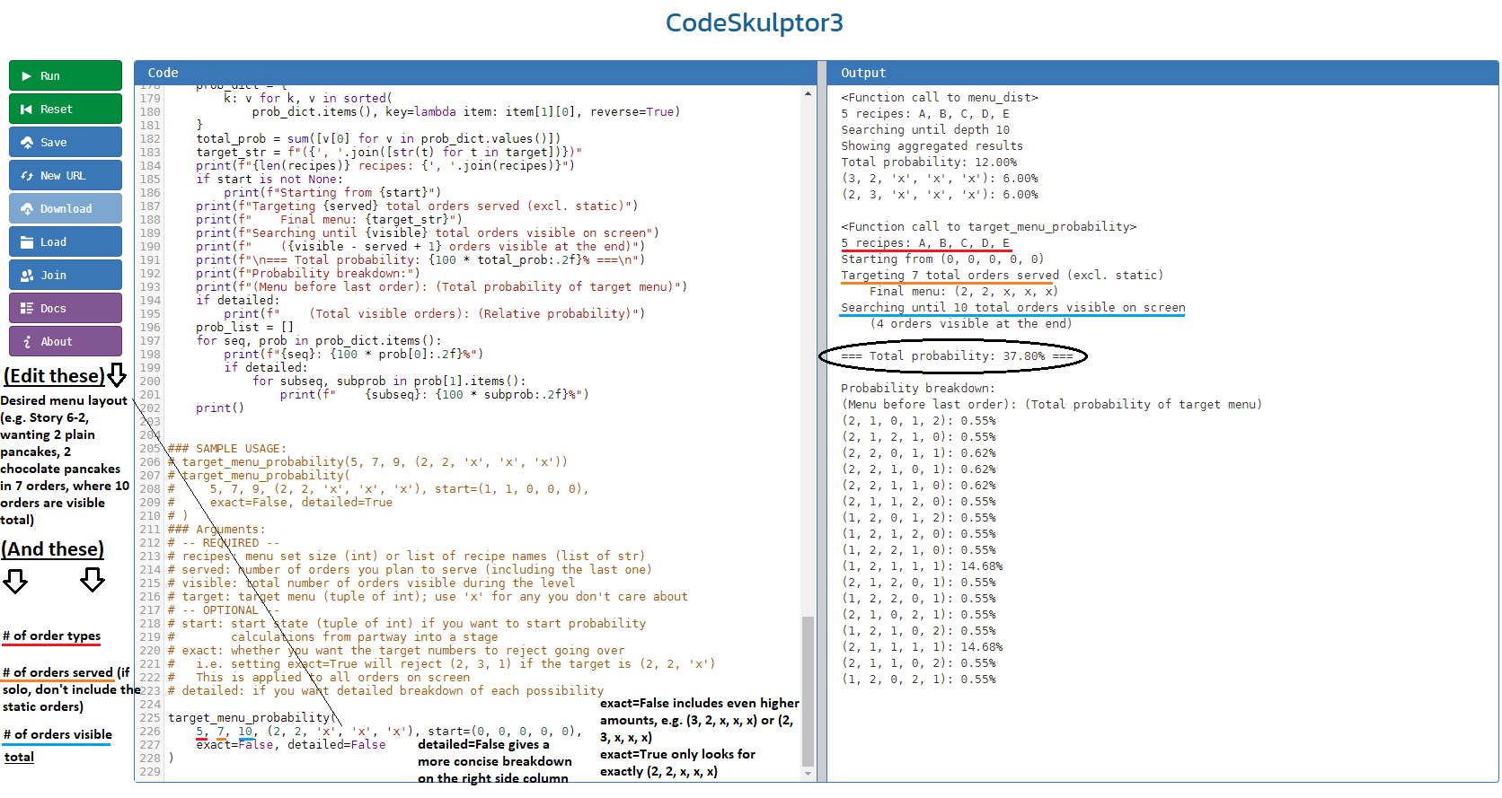Click 'exact=False, detailed=False' code line
The width and height of the screenshot is (1502, 798).
pyautogui.click(x=291, y=745)
